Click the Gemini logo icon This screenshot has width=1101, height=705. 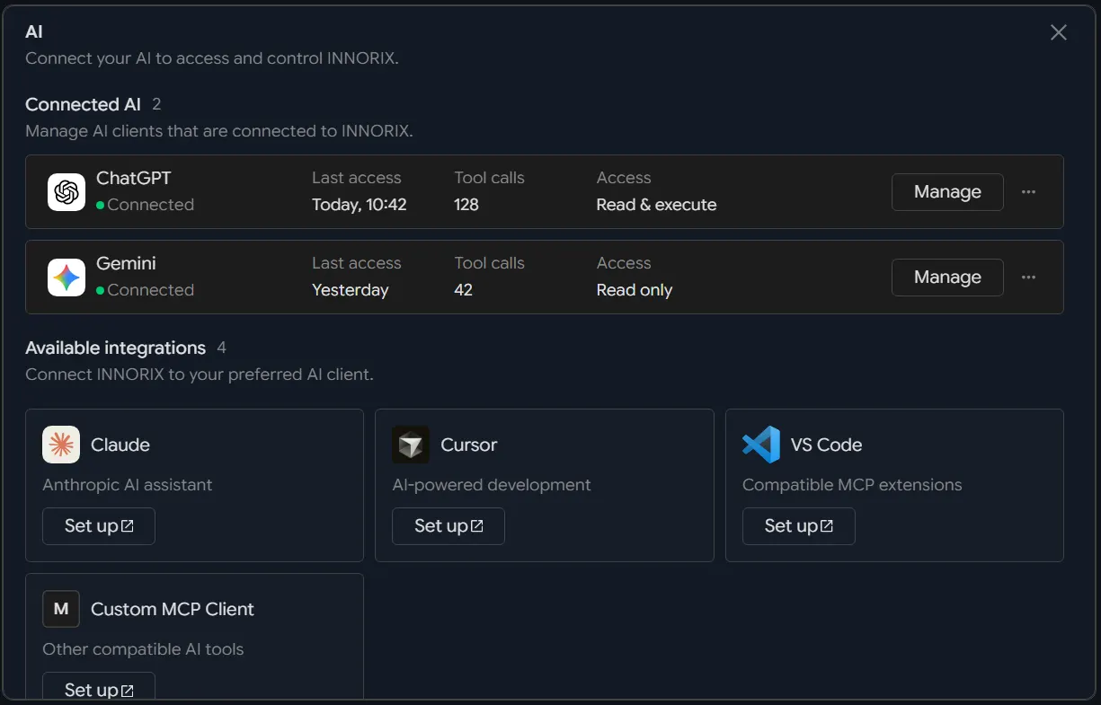pos(67,278)
